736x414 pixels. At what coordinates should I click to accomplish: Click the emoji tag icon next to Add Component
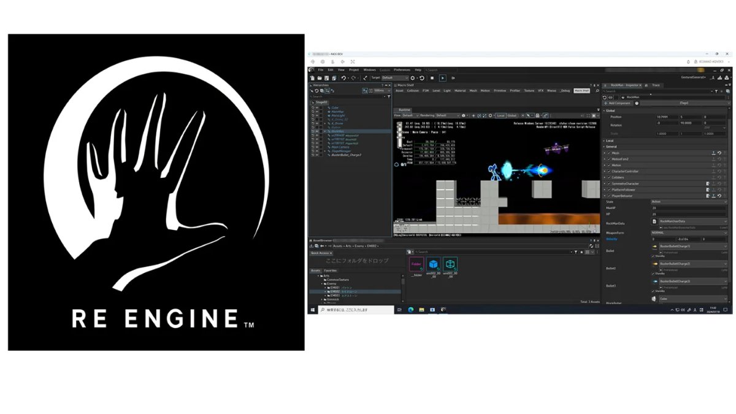(x=637, y=103)
